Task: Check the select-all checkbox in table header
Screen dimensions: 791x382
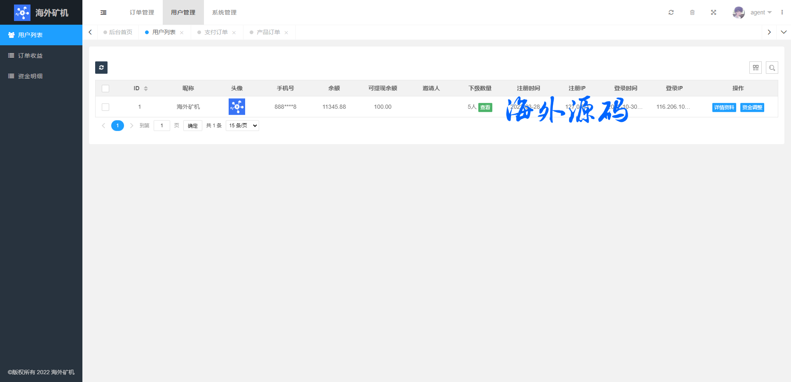Action: point(105,89)
